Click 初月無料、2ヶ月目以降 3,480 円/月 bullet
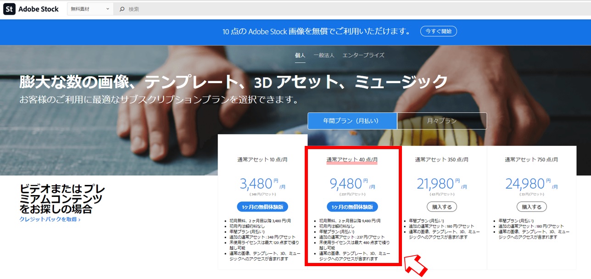The image size is (591, 279). click(x=260, y=220)
